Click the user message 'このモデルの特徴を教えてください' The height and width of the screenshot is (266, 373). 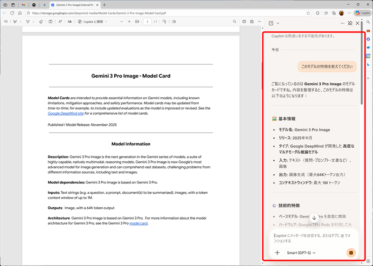pyautogui.click(x=327, y=67)
